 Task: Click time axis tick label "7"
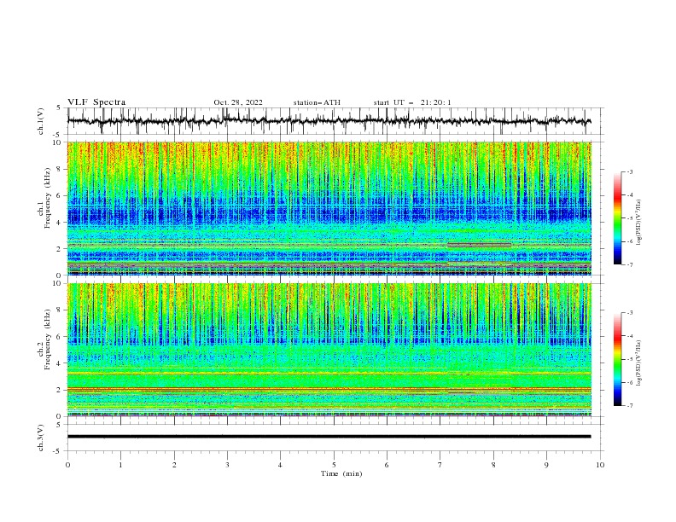point(440,465)
